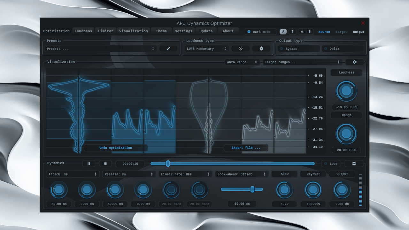Stop playback using the stop icon
Image resolution: width=409 pixels, height=230 pixels.
click(105, 164)
